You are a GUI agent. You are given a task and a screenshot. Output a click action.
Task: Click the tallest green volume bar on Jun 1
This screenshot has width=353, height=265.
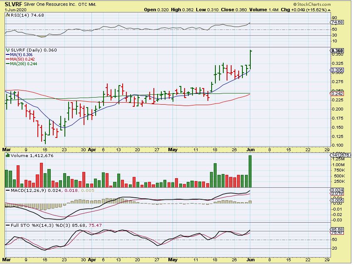coord(250,172)
